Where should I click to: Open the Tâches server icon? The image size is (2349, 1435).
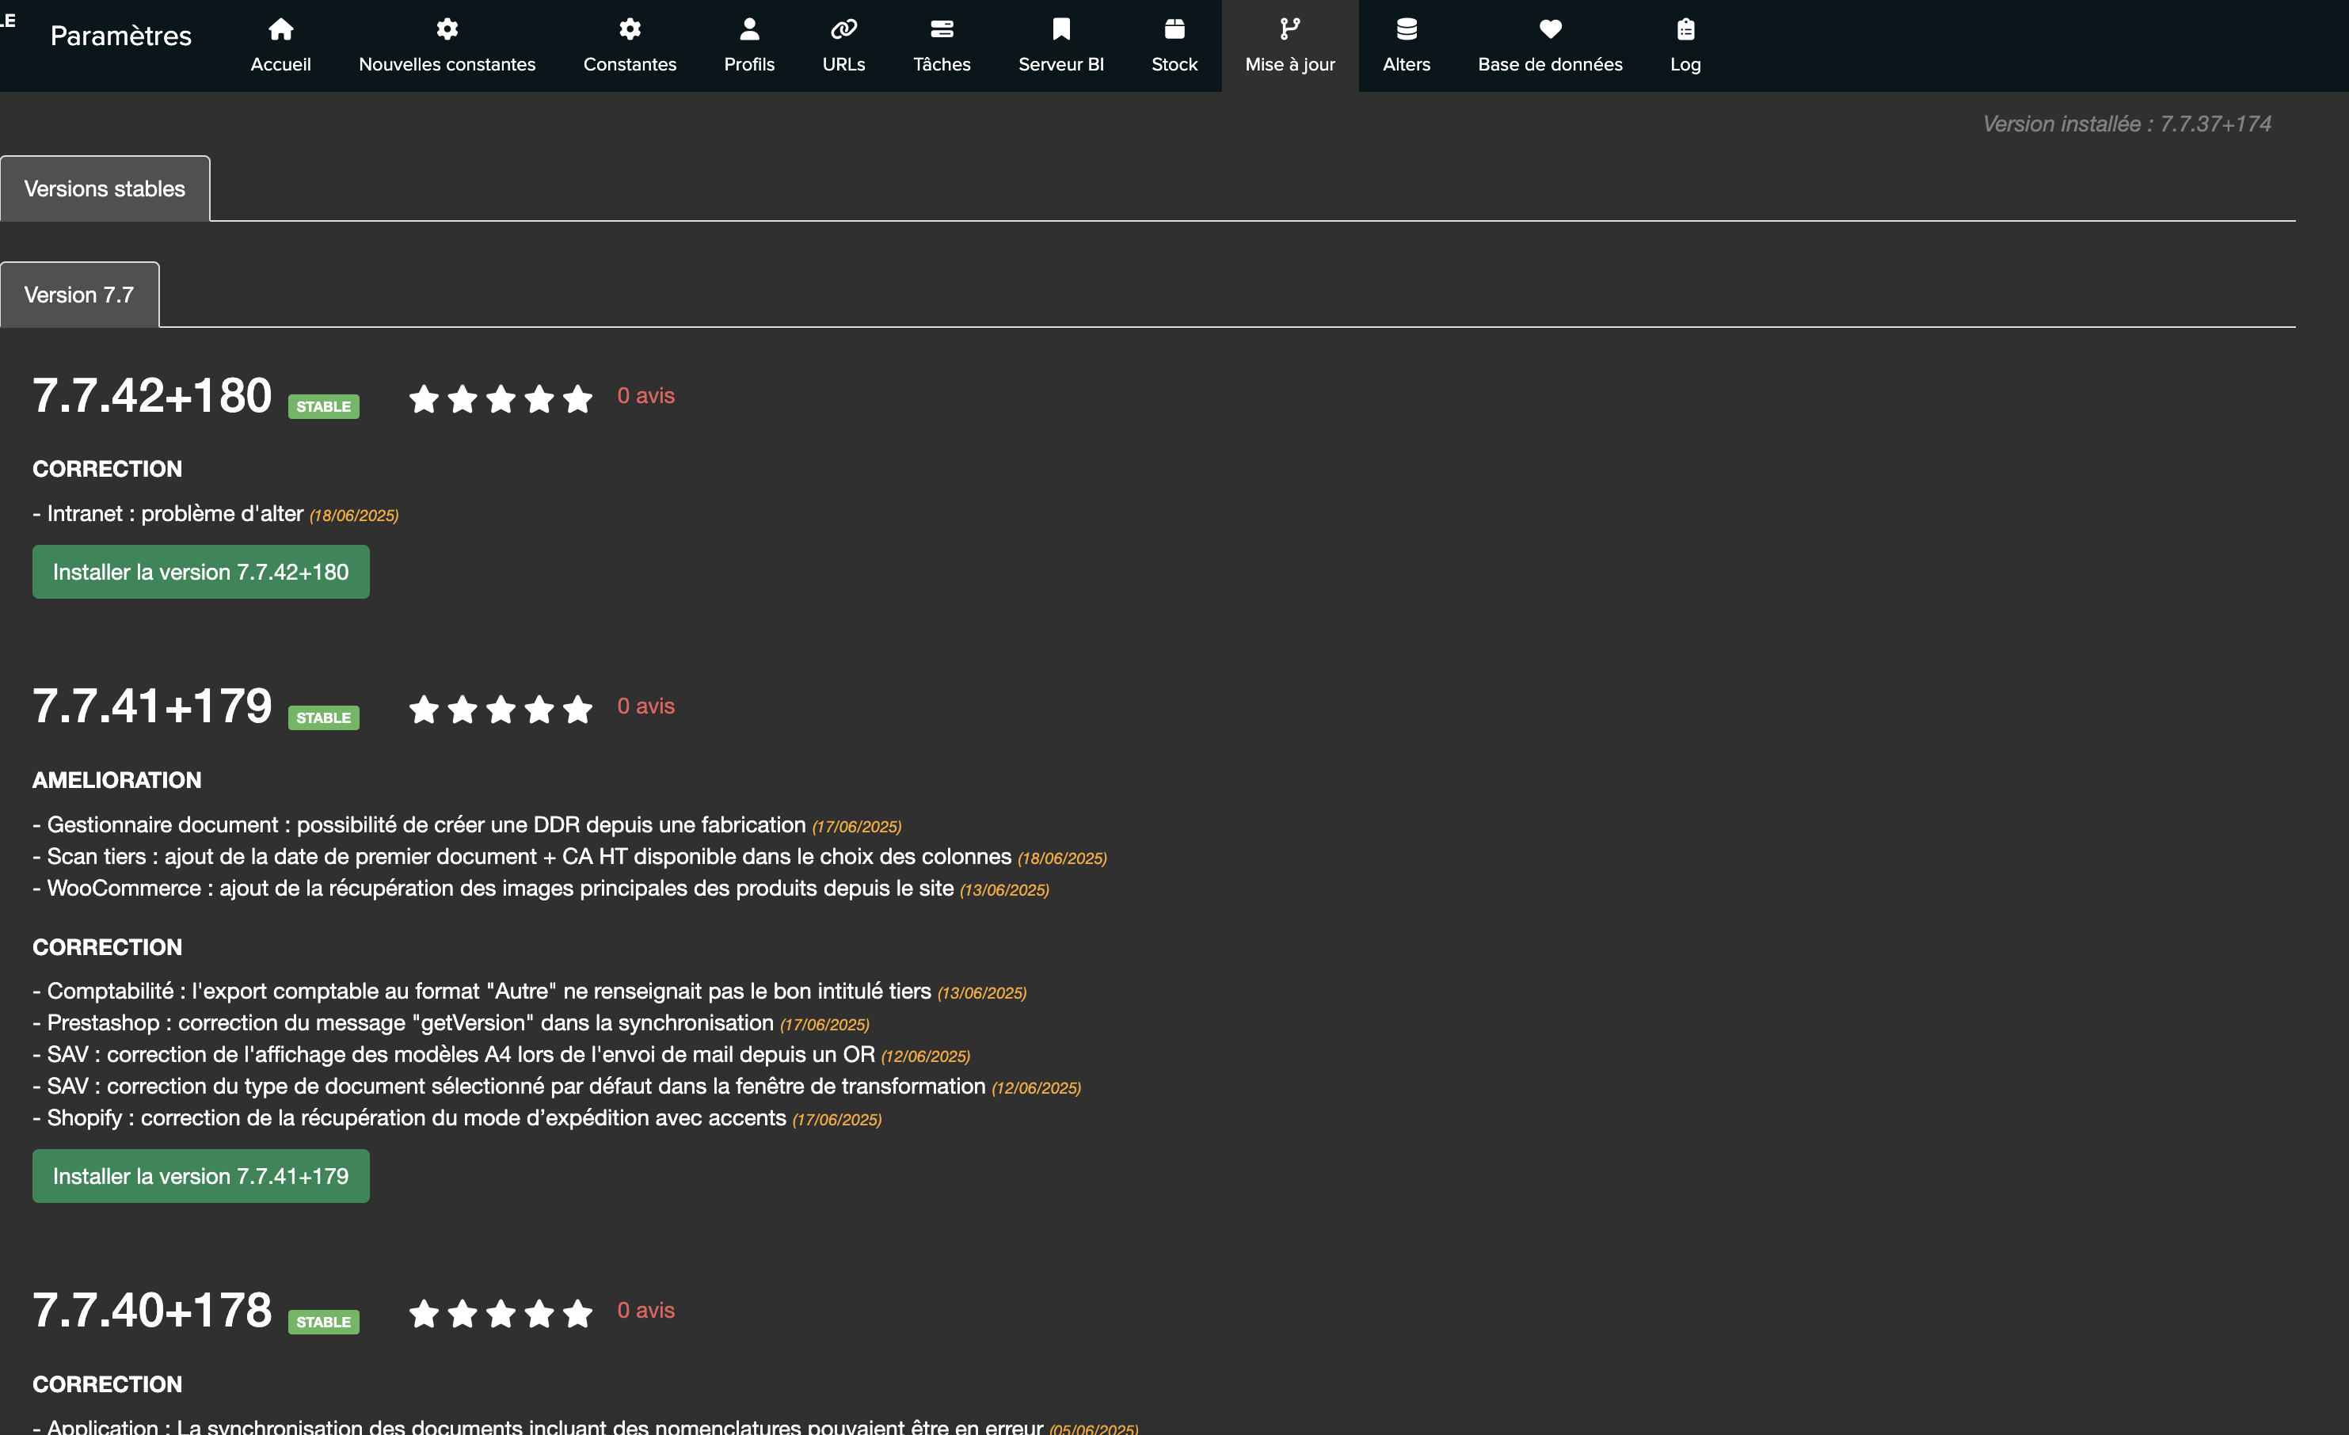click(x=942, y=29)
